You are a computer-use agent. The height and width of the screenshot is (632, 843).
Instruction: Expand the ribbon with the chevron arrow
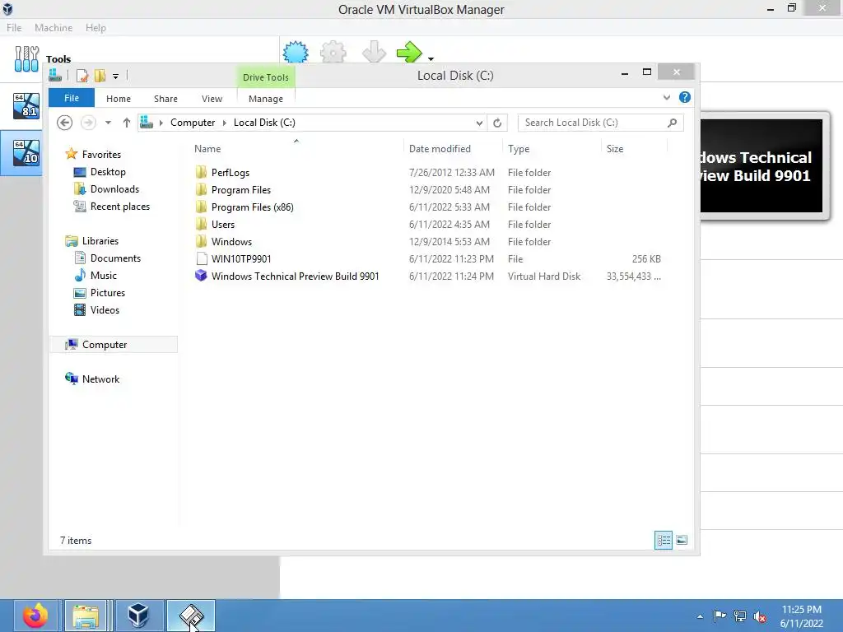tap(667, 97)
